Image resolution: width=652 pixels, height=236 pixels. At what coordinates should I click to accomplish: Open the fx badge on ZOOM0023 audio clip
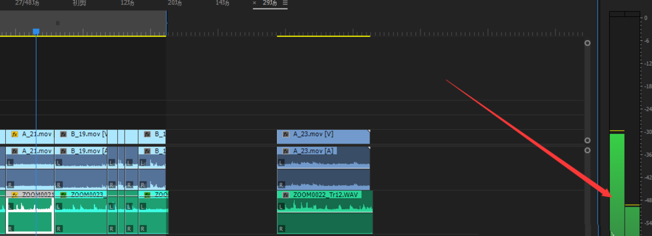(64, 194)
